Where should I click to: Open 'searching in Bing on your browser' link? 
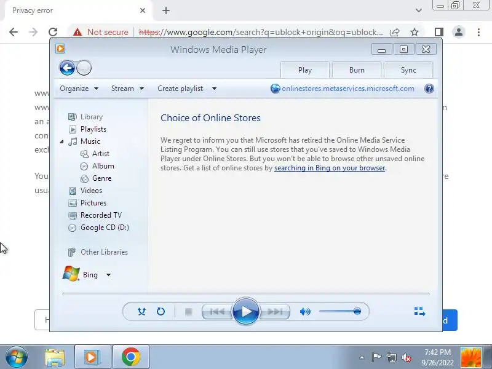330,168
